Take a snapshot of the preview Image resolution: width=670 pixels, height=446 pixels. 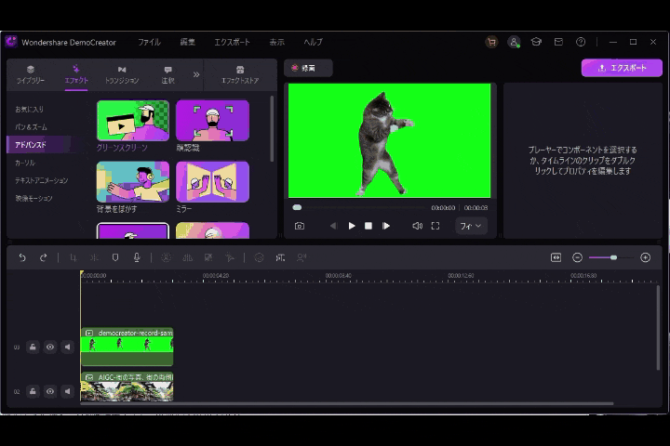(x=300, y=226)
